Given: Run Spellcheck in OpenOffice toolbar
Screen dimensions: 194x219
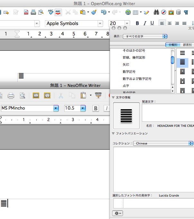Looking at the screenshot, I should coord(50,12).
